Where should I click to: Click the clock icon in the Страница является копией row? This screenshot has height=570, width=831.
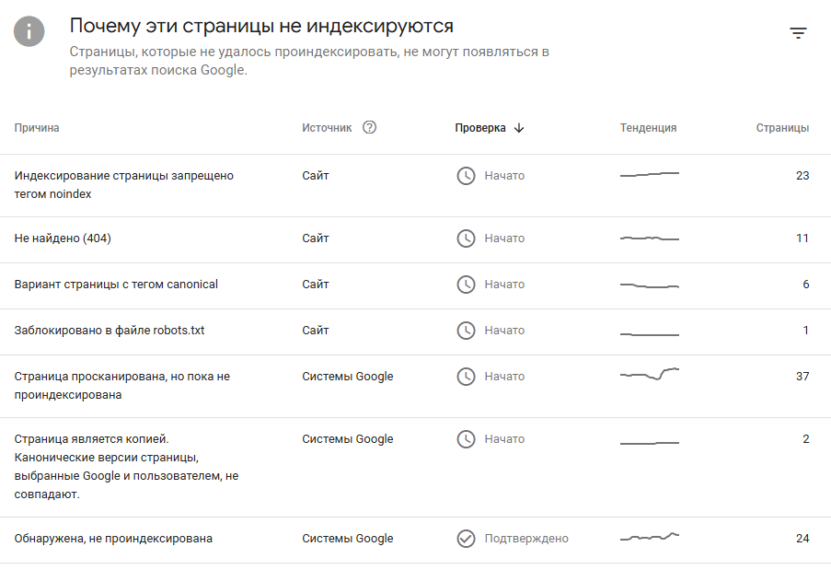tap(466, 439)
